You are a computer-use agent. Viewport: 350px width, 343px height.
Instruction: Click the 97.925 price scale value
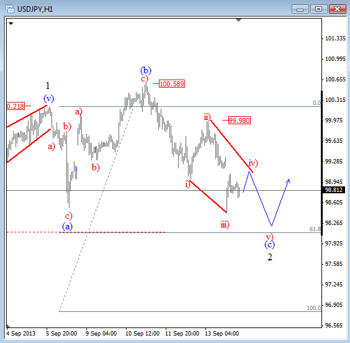pos(334,244)
